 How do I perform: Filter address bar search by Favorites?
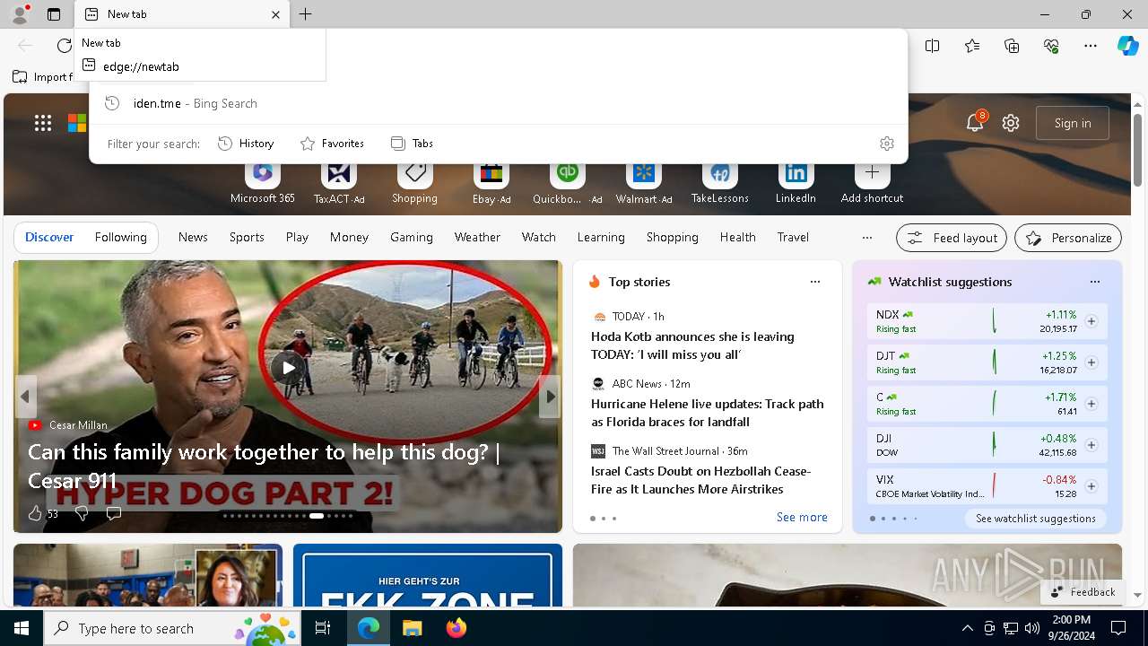point(332,144)
